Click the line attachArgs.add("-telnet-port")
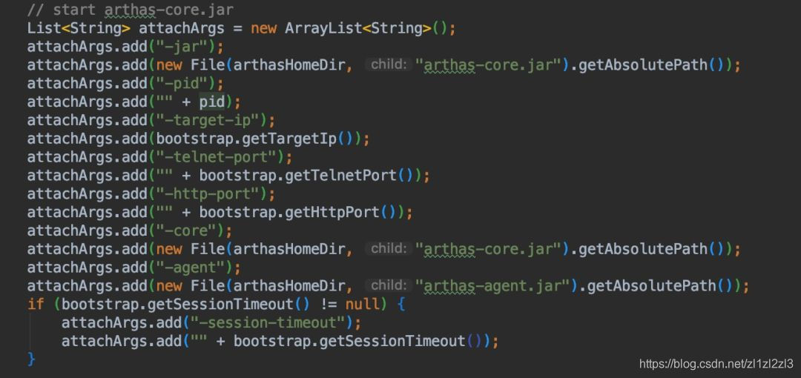Screen dimensions: 801x378 tap(160, 157)
